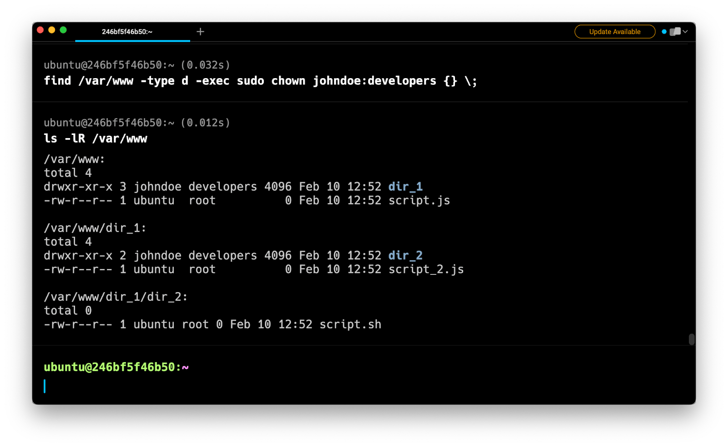Maximize window using the green button
Image resolution: width=728 pixels, height=447 pixels.
pyautogui.click(x=63, y=30)
